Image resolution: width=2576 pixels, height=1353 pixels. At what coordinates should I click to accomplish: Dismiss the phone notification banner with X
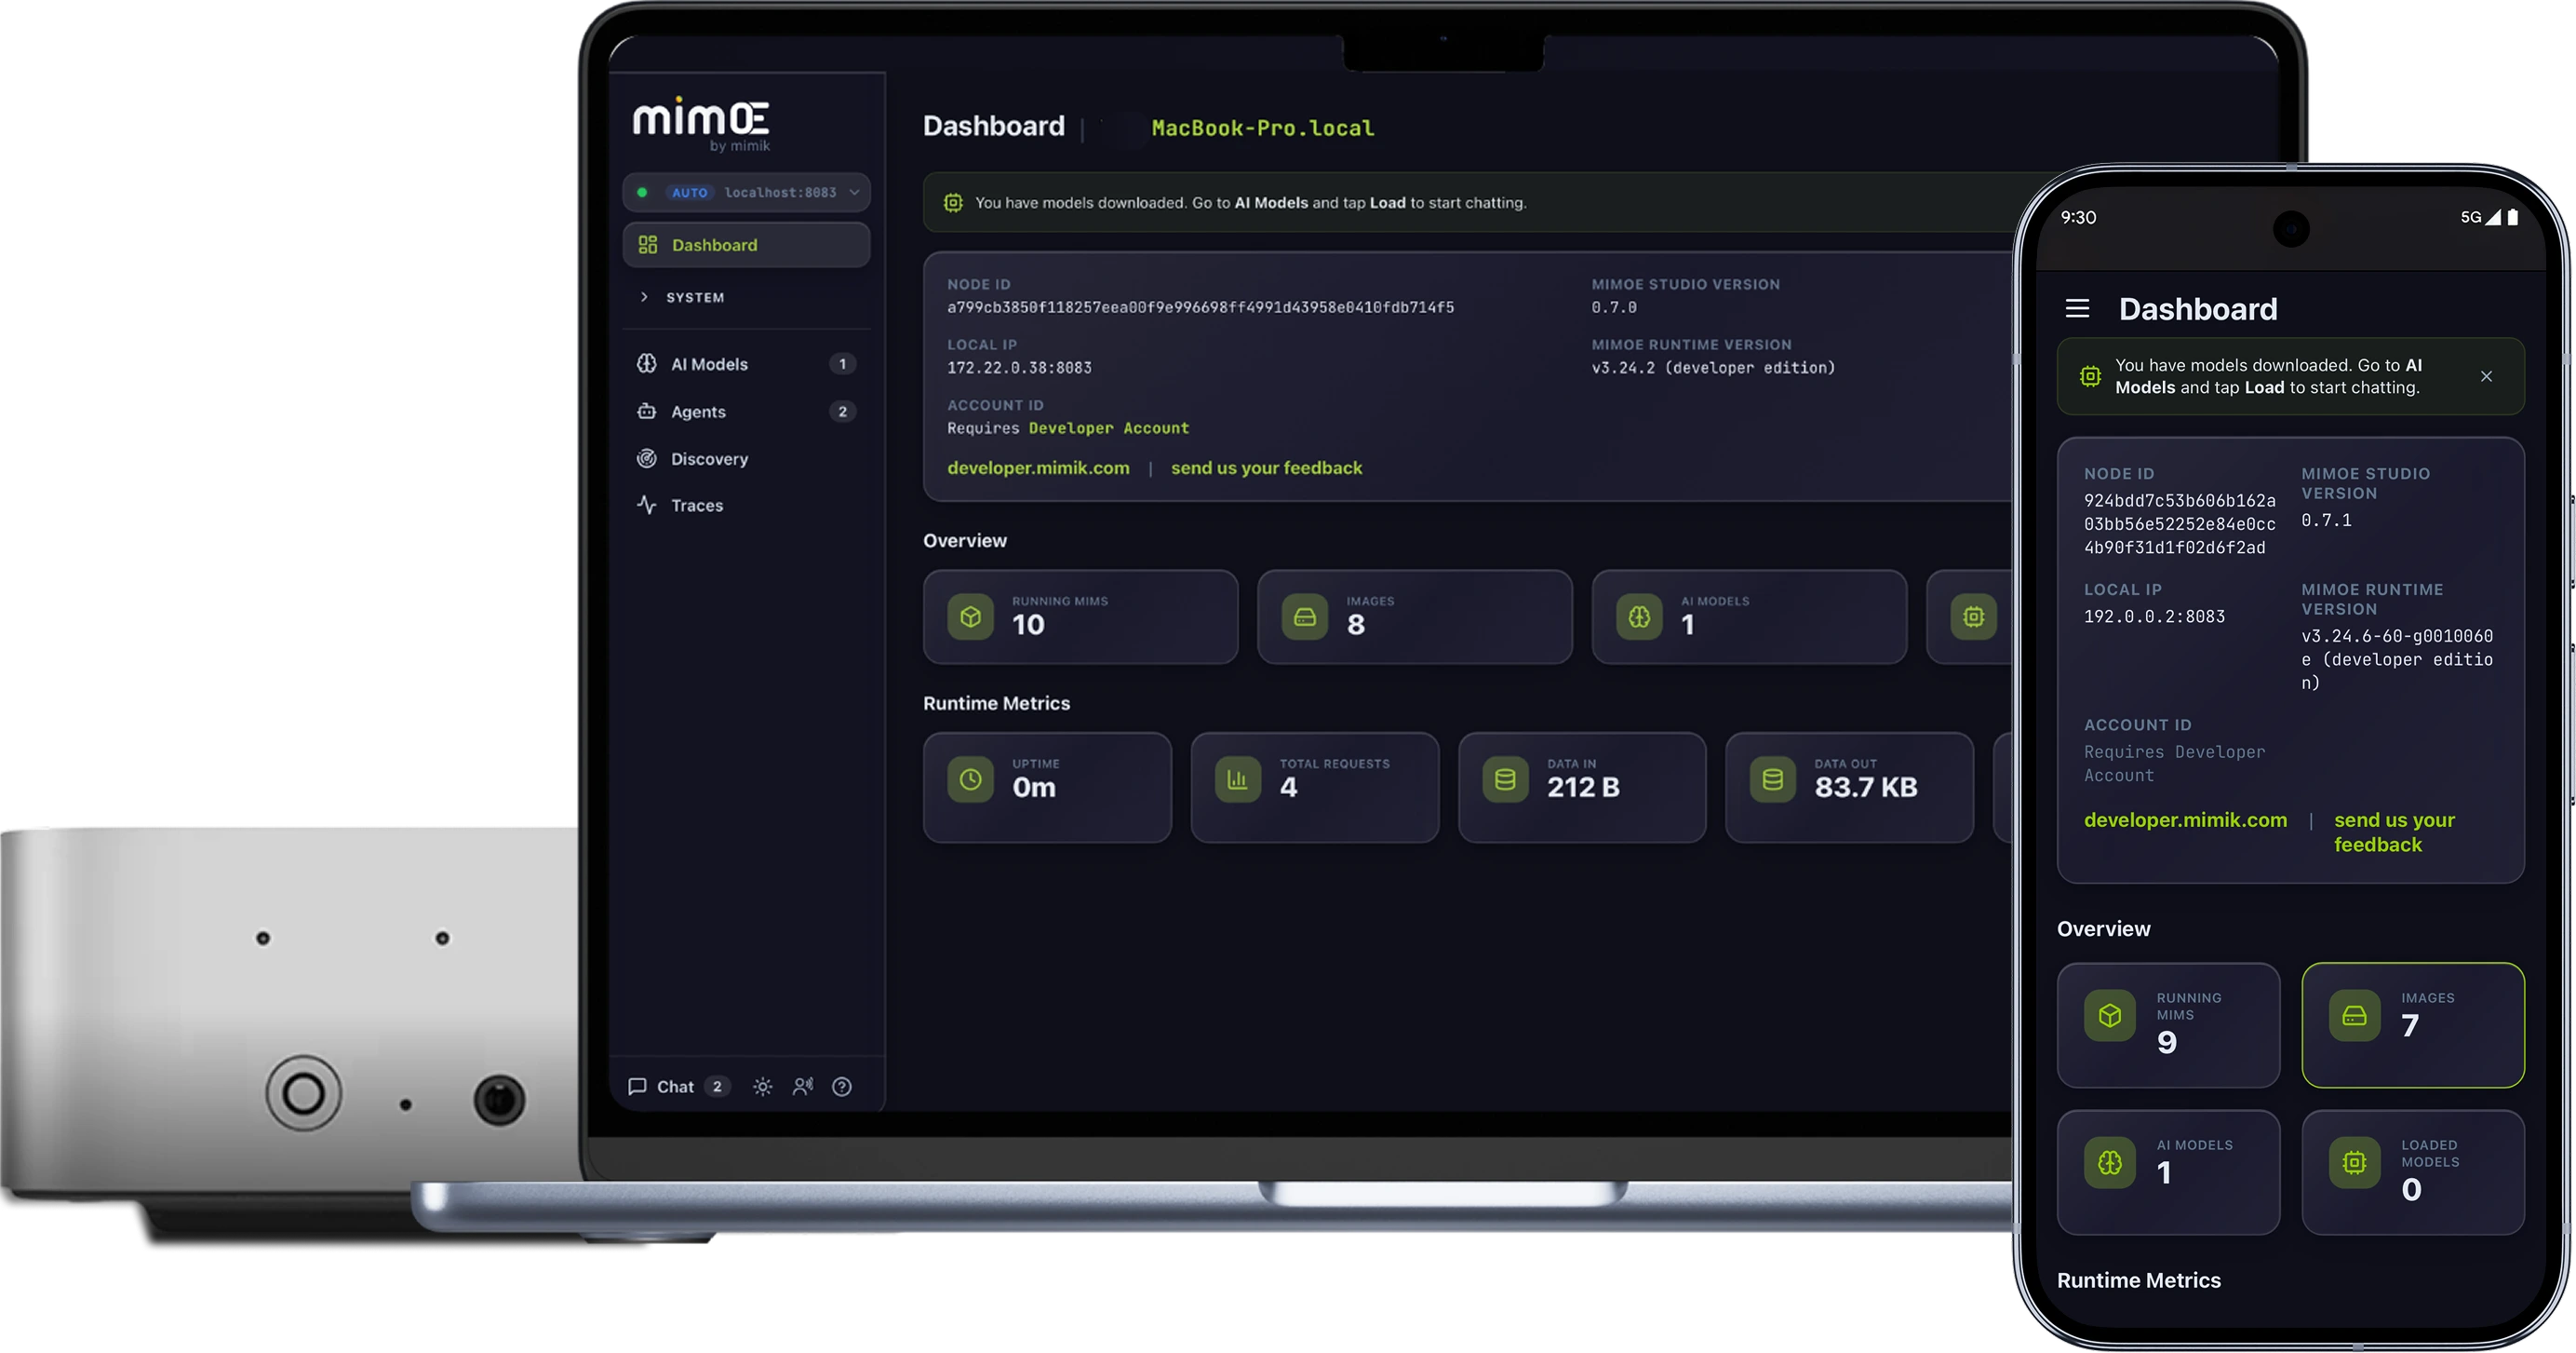point(2486,376)
